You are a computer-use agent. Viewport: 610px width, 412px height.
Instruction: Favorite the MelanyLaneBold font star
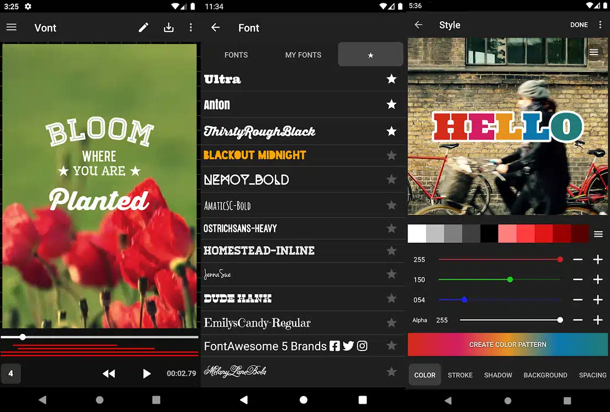391,371
